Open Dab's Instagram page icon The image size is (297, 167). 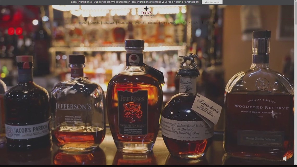(x=208, y=23)
